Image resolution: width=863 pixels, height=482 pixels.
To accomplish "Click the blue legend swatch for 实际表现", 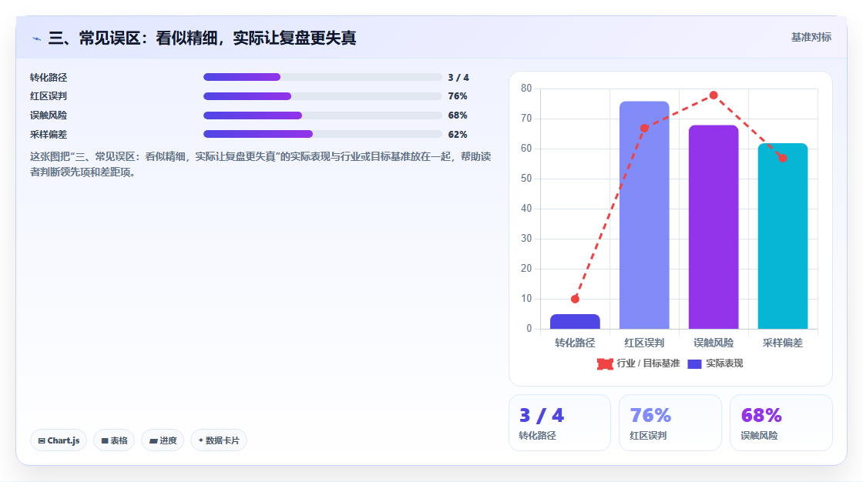I will click(694, 363).
